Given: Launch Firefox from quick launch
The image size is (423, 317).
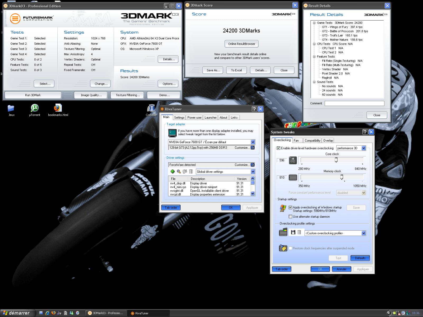Looking at the screenshot, I should click(x=53, y=313).
